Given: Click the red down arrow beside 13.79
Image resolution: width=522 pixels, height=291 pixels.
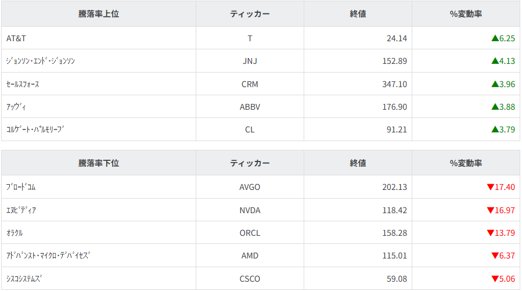Looking at the screenshot, I should click(x=490, y=233).
